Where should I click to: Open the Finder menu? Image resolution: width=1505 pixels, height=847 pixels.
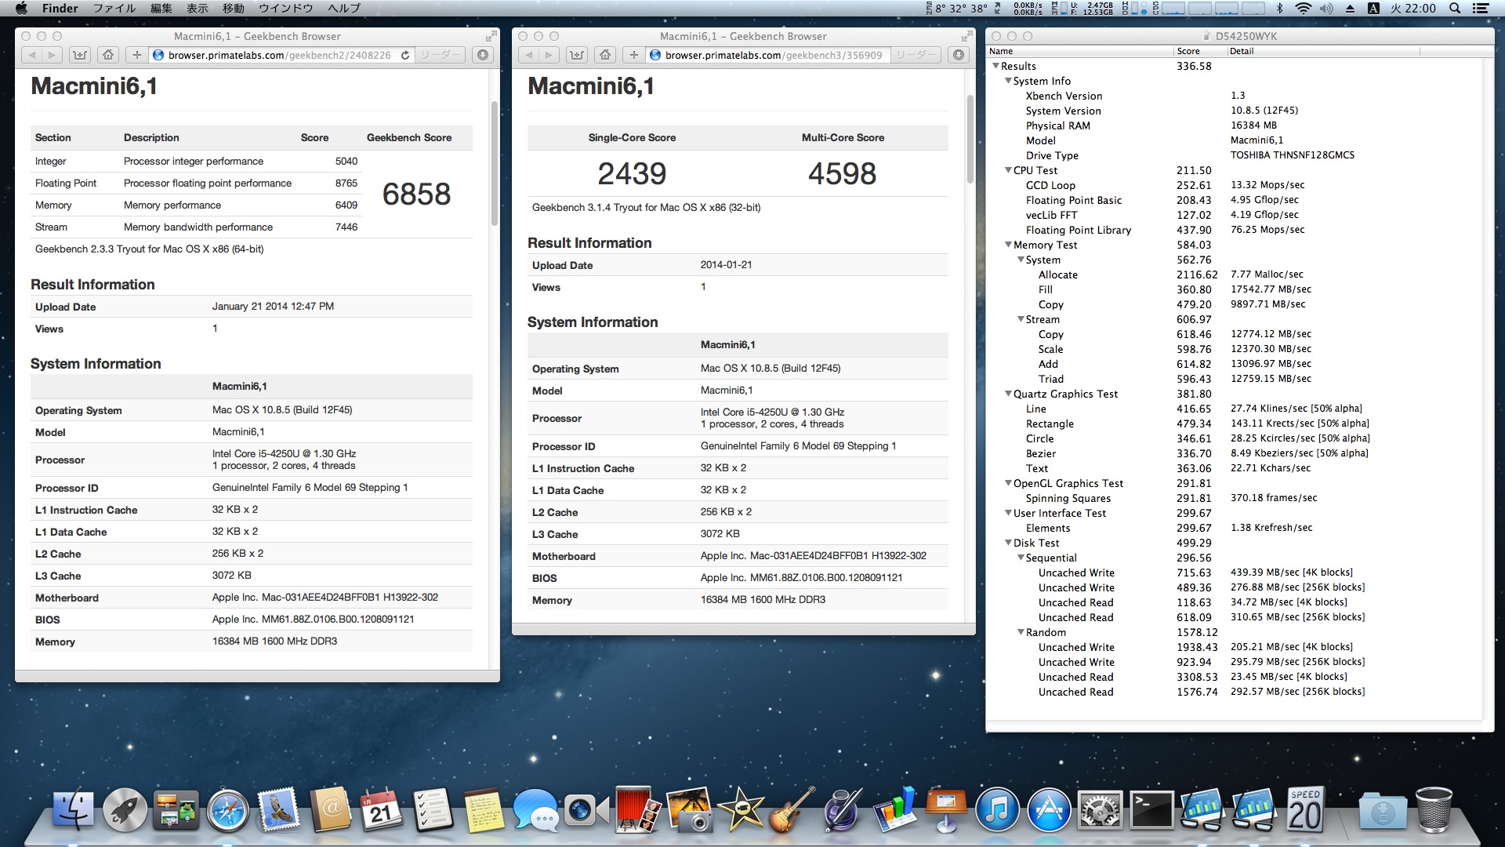[60, 9]
